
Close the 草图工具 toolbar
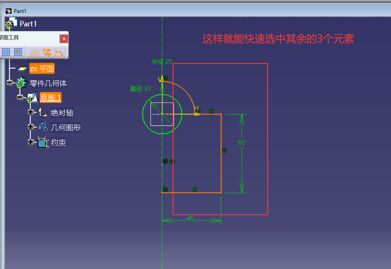(64, 39)
